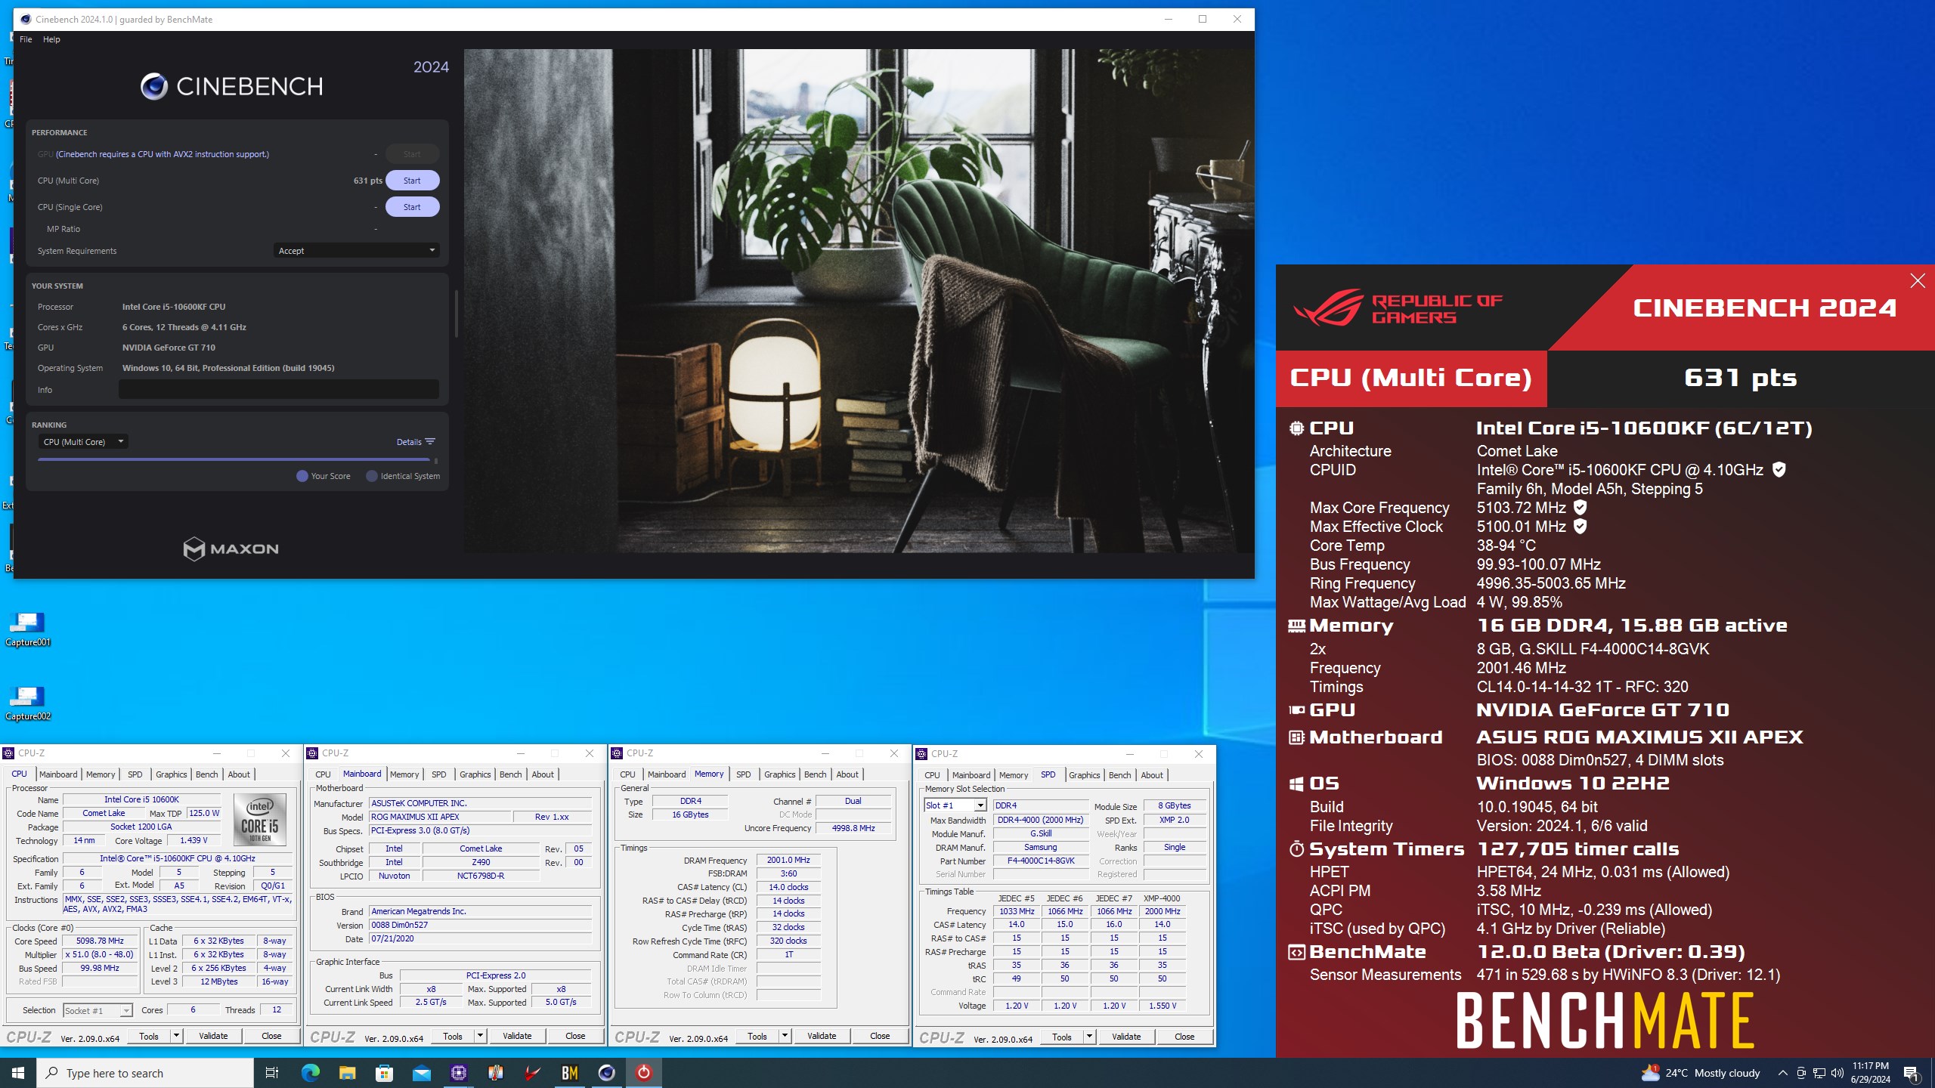
Task: Switch to Mainboard tab in first CPU-Z window
Action: [58, 774]
